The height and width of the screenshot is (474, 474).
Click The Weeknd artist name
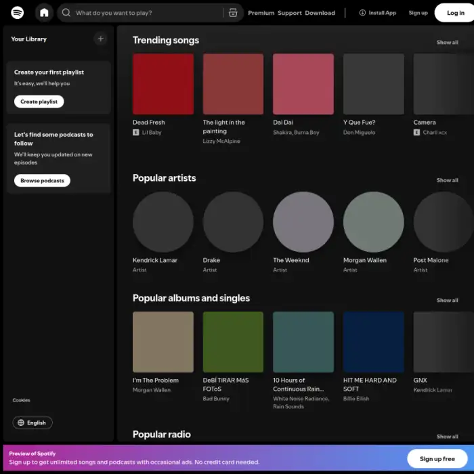290,260
